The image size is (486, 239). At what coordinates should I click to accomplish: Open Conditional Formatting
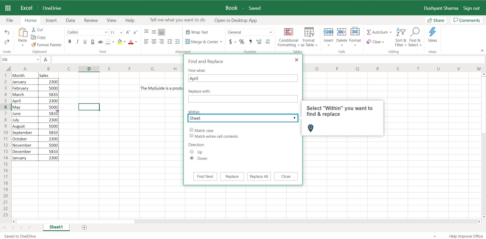[x=288, y=37]
